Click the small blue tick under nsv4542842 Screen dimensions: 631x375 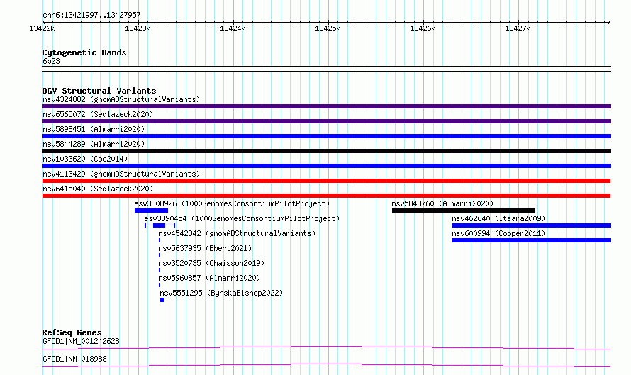160,240
